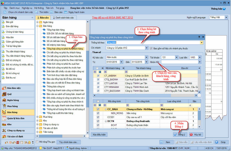Click Đến date input field
This screenshot has width=231, height=151.
click(x=138, y=62)
